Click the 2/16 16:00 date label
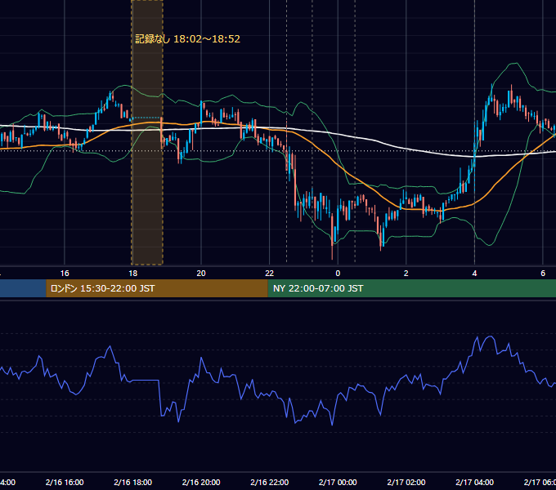Viewport: 556px width, 490px height. (x=65, y=482)
